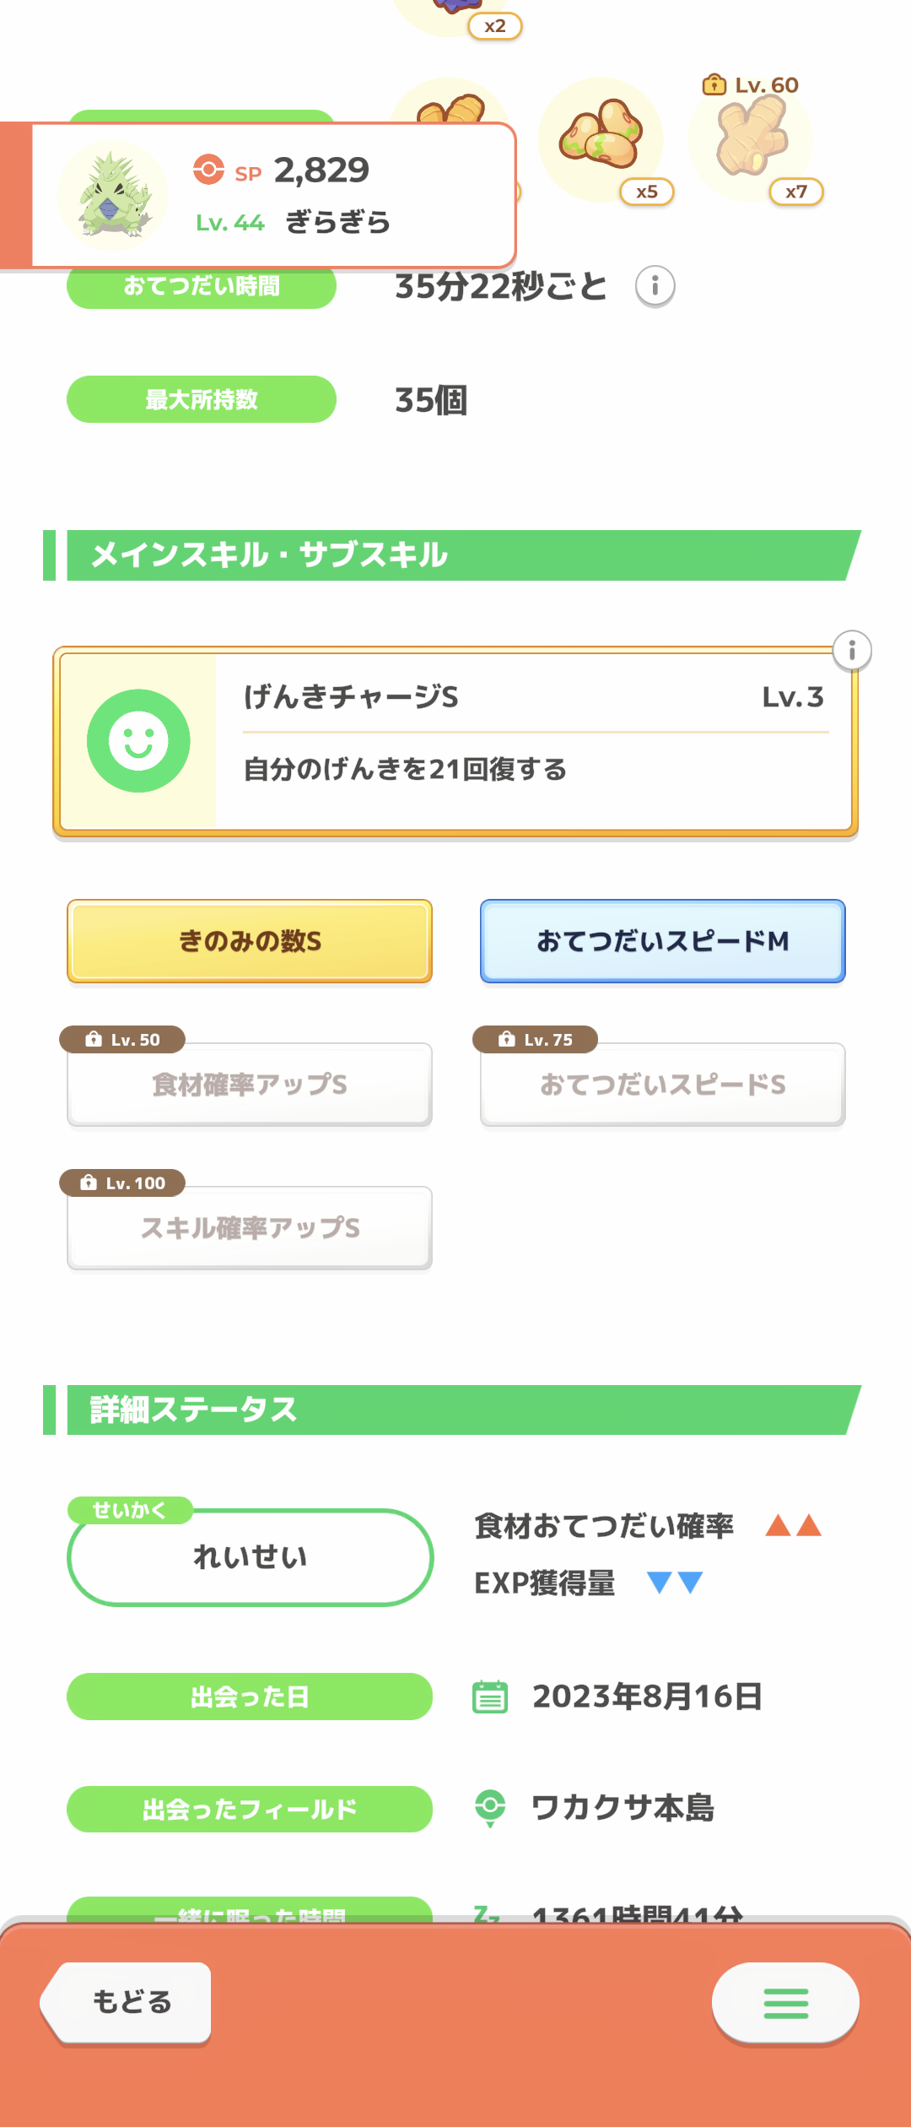Viewport: 911px width, 2127px height.
Task: Tap locked おてつだいスピードS subskill
Action: point(662,1085)
